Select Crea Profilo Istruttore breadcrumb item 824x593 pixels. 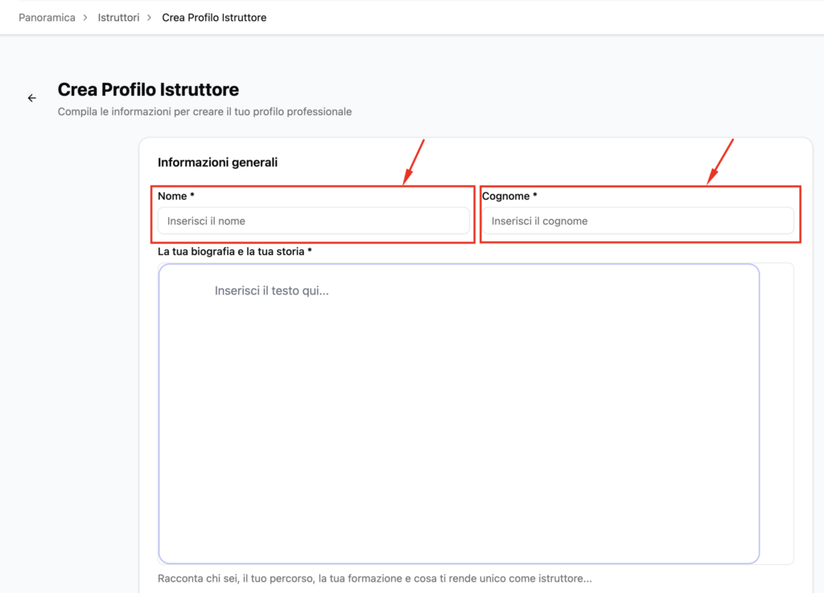pyautogui.click(x=214, y=18)
